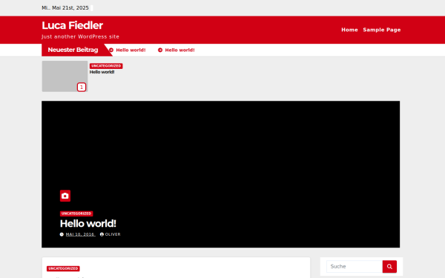This screenshot has width=445, height=278.
Task: Click the number 1 badge on thumbnail
Action: [x=82, y=87]
